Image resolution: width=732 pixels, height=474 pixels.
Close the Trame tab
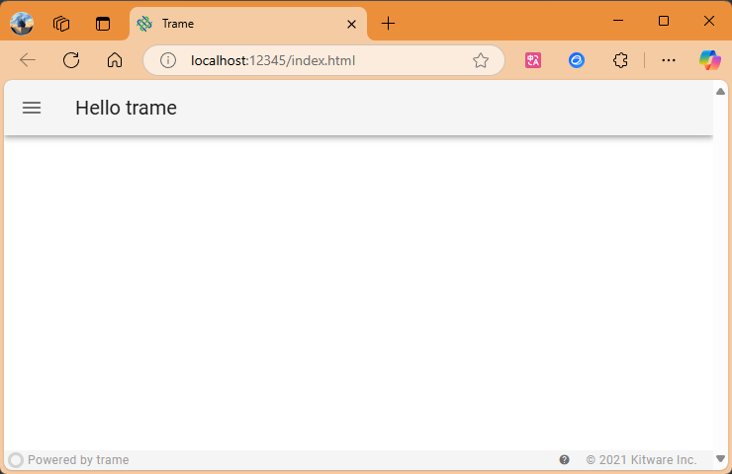point(351,24)
